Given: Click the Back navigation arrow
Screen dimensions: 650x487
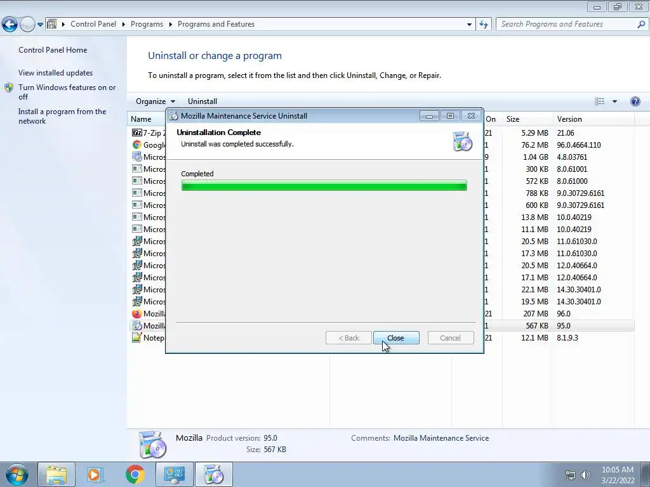Looking at the screenshot, I should pyautogui.click(x=10, y=25).
